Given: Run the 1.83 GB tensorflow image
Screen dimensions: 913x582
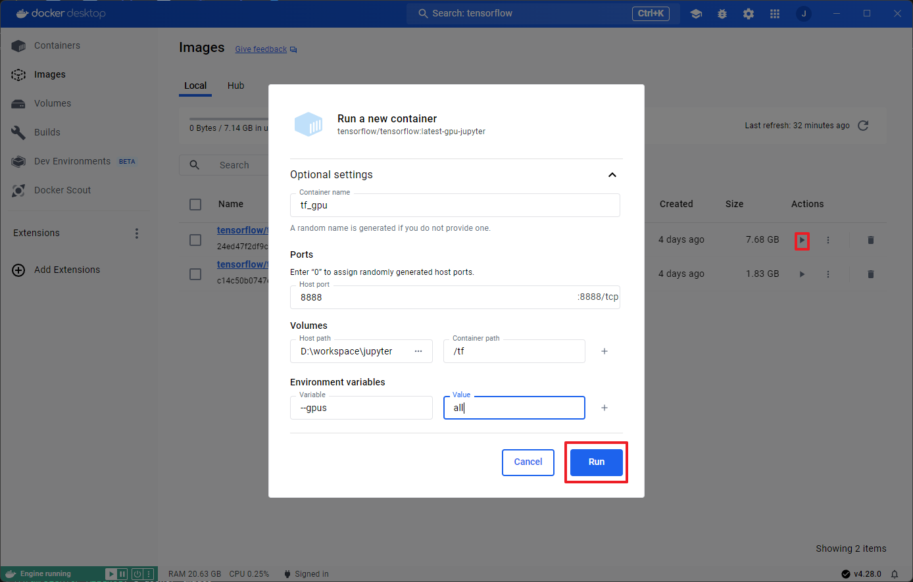Looking at the screenshot, I should (802, 274).
